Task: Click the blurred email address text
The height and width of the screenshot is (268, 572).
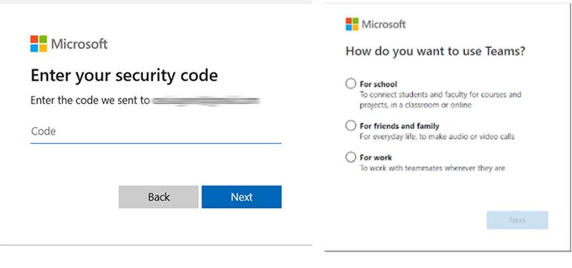Action: pyautogui.click(x=206, y=101)
